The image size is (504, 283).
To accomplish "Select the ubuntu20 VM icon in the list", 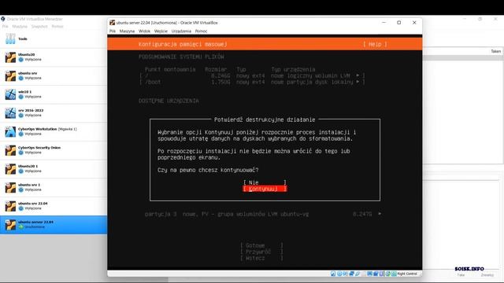I will tap(10, 57).
